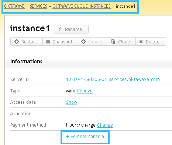Click the Clone copy icon

click(113, 42)
